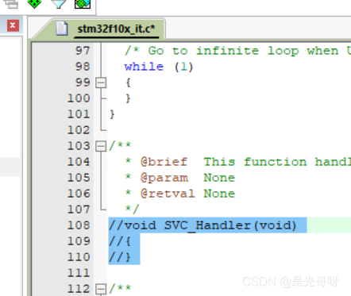Click line number 111
Image resolution: width=351 pixels, height=296 pixels.
click(79, 273)
